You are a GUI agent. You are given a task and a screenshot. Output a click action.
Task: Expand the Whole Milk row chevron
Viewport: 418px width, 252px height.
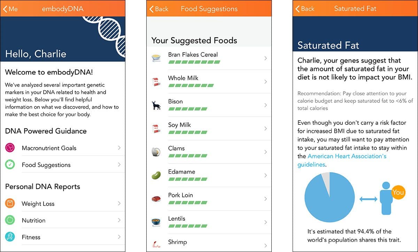click(265, 82)
